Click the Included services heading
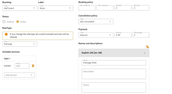 (x=11, y=52)
